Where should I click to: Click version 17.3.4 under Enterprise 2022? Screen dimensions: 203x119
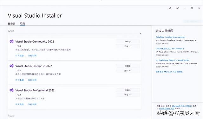click(18, 70)
